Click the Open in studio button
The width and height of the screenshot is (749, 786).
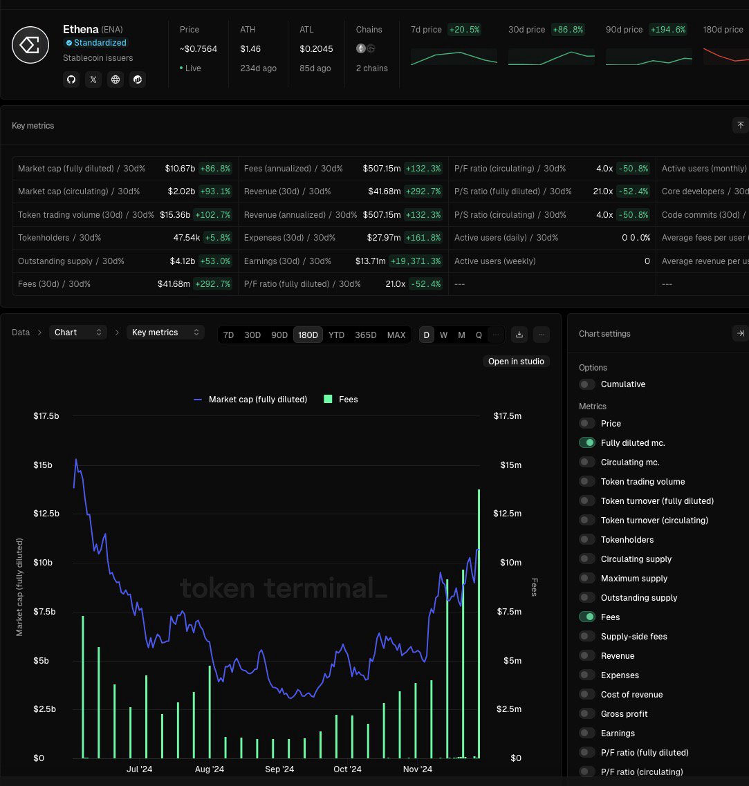(516, 361)
